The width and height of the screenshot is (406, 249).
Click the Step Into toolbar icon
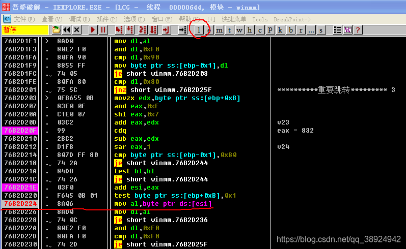(x=119, y=30)
